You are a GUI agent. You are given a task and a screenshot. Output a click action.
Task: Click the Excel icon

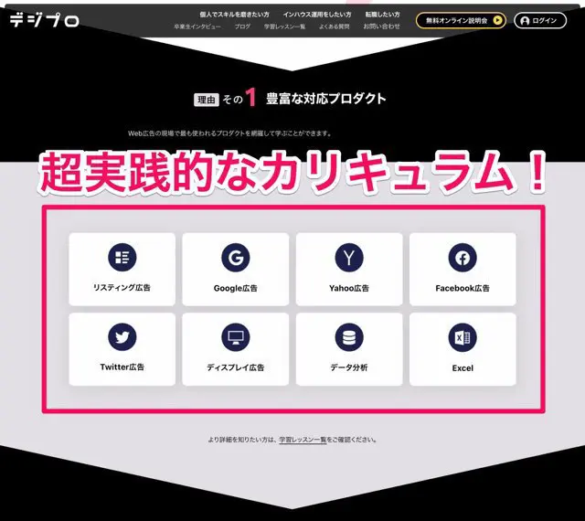463,337
